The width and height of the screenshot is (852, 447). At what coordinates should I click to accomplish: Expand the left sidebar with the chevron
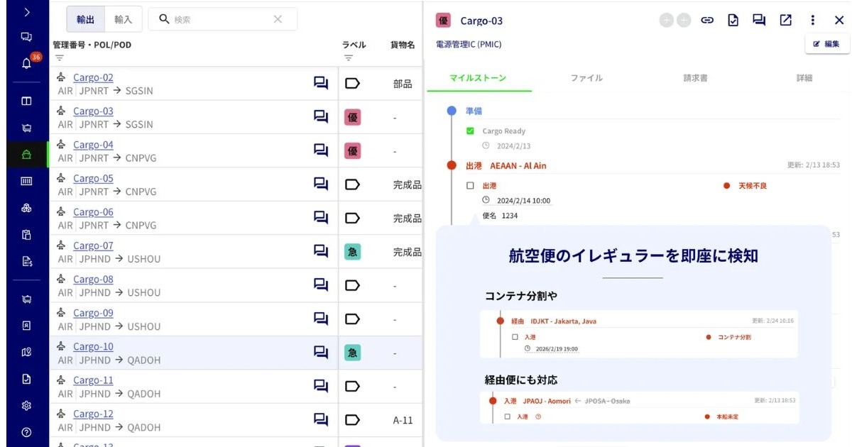tap(26, 12)
